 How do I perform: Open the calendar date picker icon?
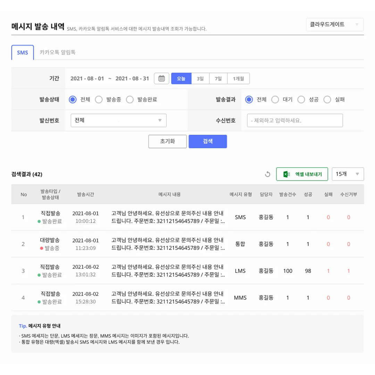pyautogui.click(x=161, y=78)
